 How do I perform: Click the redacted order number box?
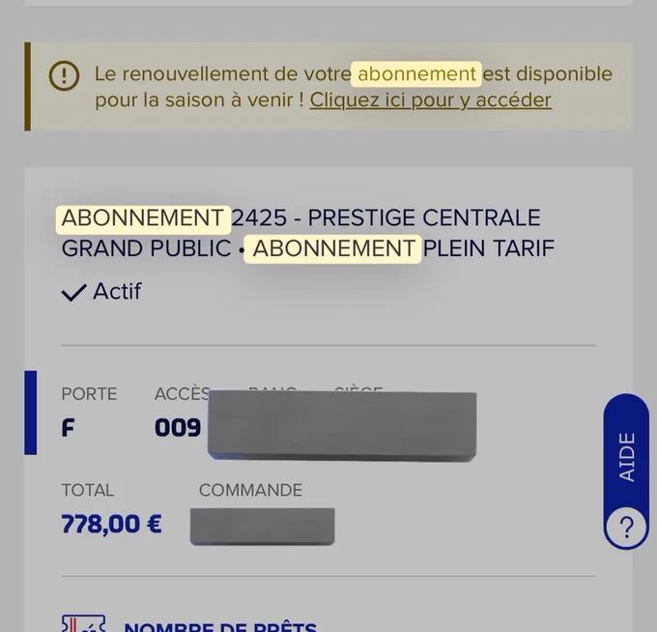[x=262, y=527]
